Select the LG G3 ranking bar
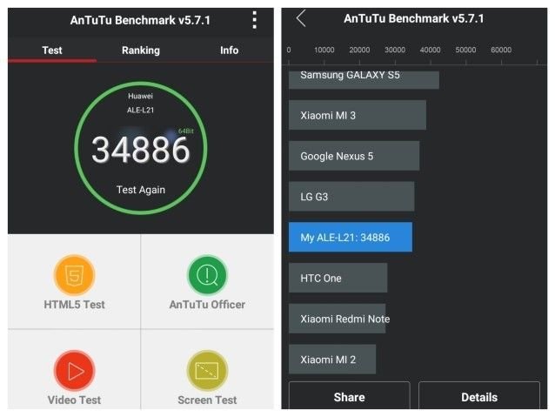The width and height of the screenshot is (555, 417). click(x=351, y=197)
